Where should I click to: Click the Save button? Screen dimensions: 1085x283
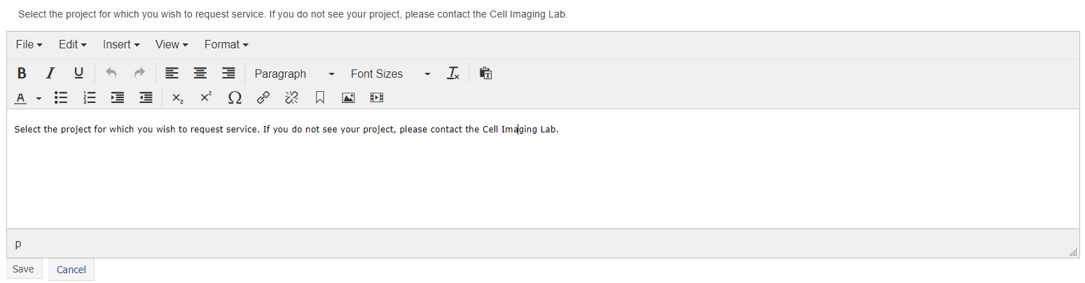click(x=23, y=270)
